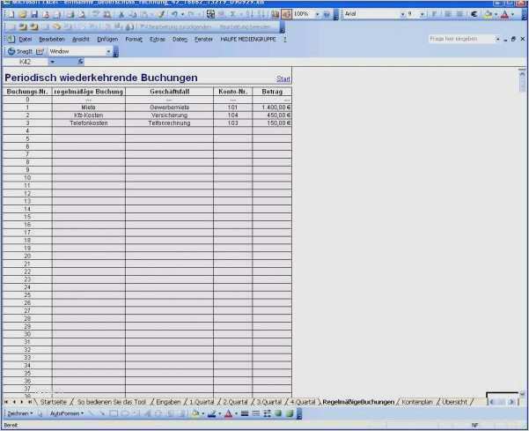This screenshot has height=431, width=529.
Task: Select the Rectangle drawing tool
Action: coord(114,413)
